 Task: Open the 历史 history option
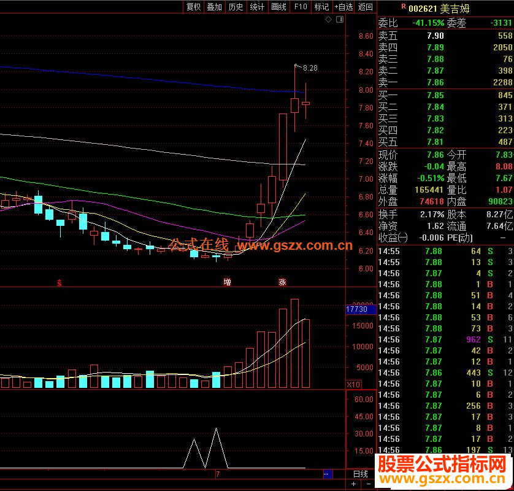236,7
